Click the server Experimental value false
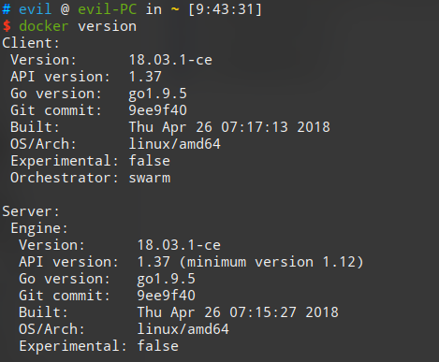The width and height of the screenshot is (439, 362). click(158, 346)
